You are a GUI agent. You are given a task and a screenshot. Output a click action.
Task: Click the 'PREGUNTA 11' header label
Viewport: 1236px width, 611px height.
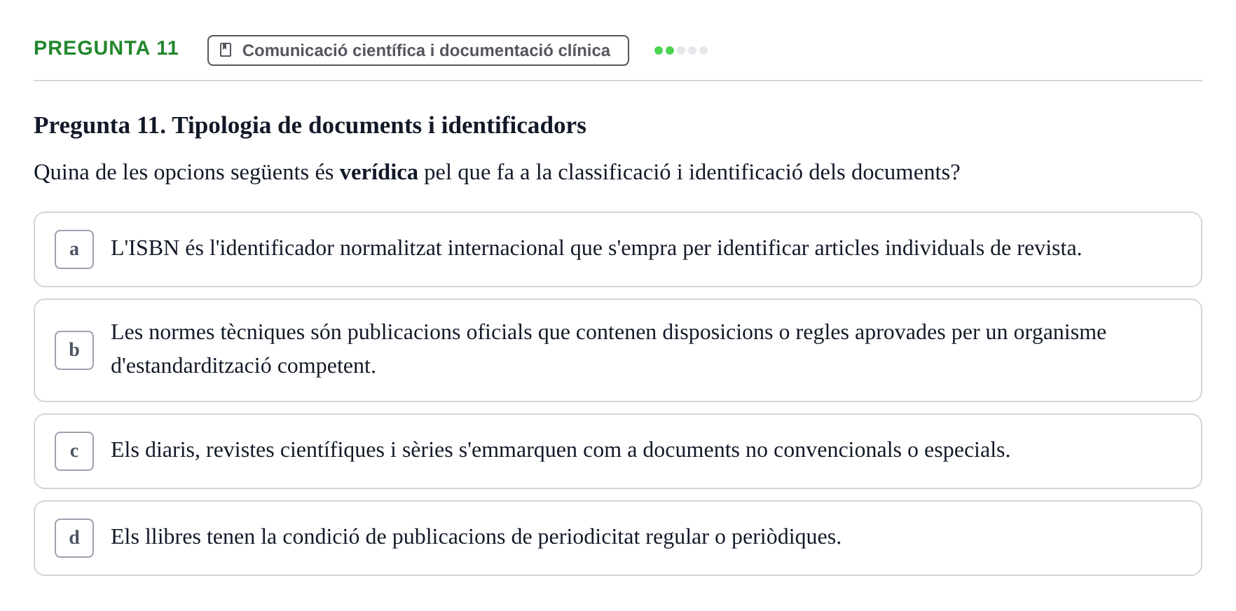click(106, 48)
